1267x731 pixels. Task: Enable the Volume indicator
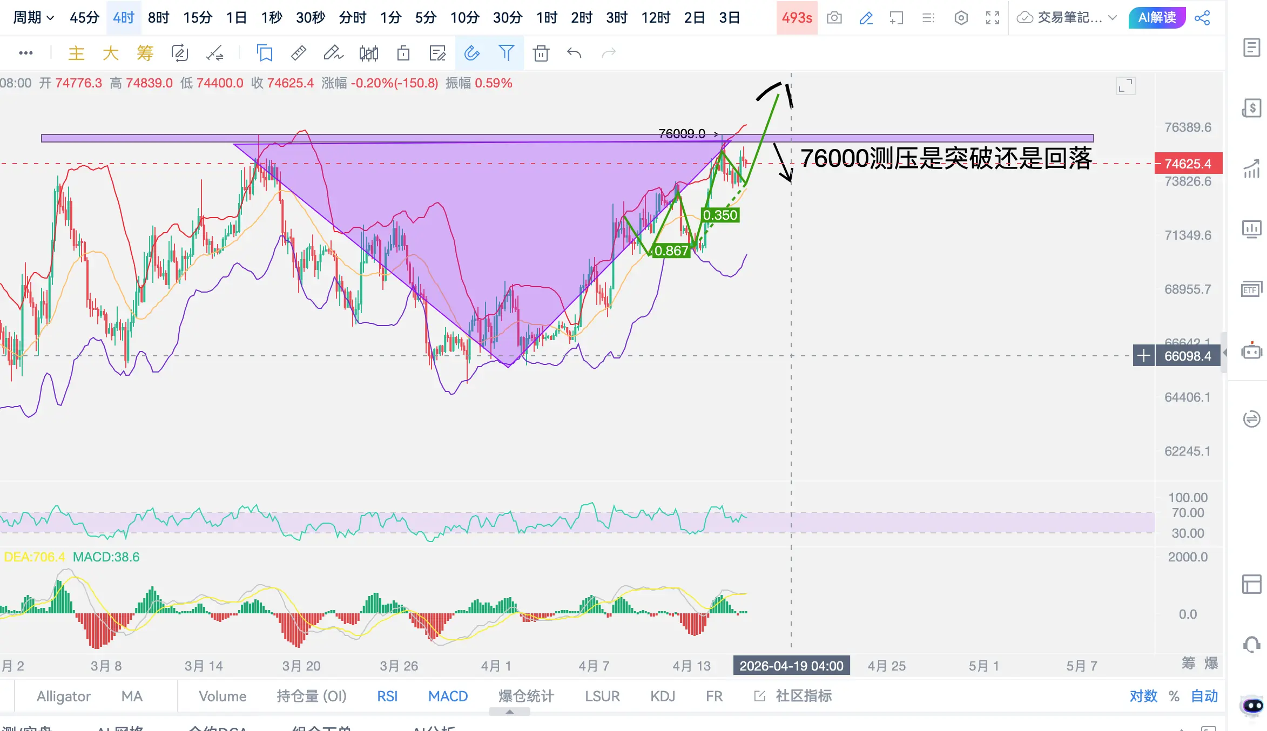(223, 696)
